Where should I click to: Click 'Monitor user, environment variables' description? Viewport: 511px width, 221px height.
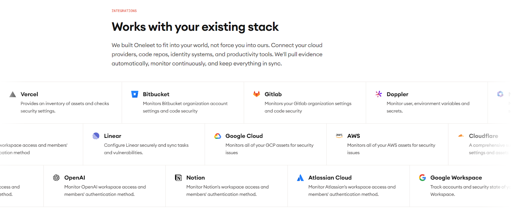428,107
